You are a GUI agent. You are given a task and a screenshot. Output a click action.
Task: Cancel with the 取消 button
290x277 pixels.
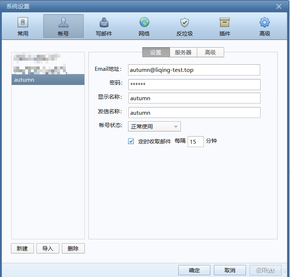point(230,270)
